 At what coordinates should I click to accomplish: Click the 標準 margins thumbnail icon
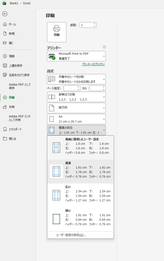[x=56, y=171]
